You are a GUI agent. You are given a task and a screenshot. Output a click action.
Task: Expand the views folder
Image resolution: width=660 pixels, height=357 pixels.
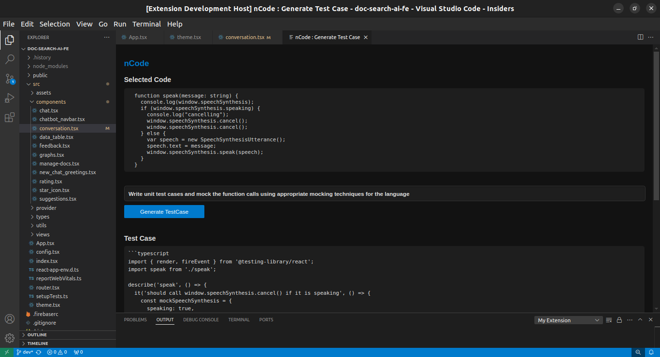coord(68,234)
